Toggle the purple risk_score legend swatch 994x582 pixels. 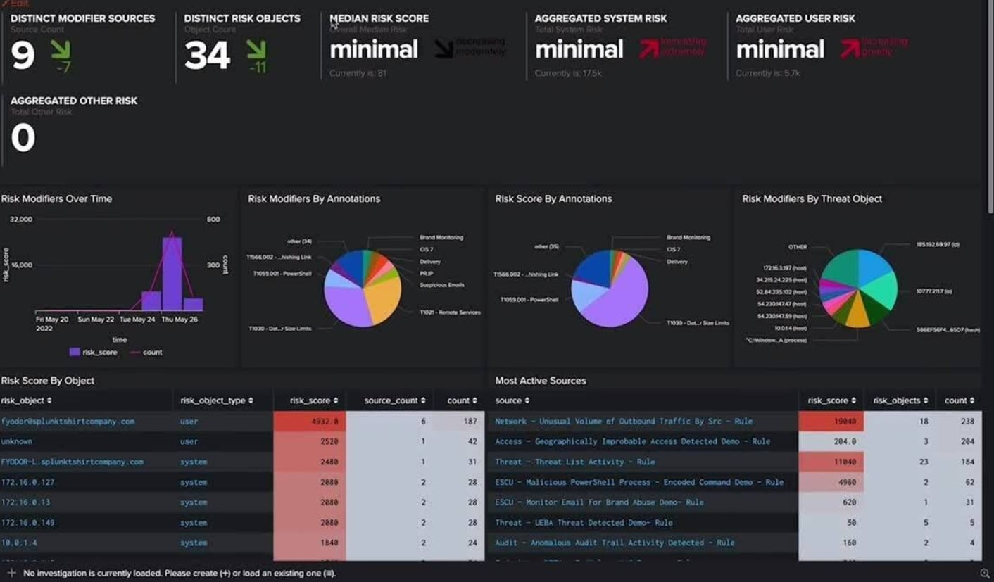pos(75,352)
